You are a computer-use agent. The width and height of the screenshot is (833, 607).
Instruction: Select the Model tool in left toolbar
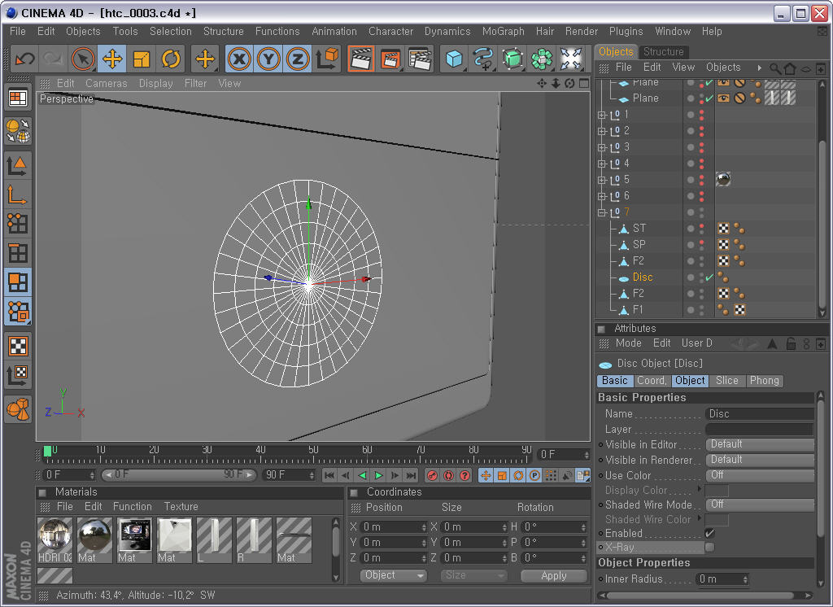click(18, 165)
